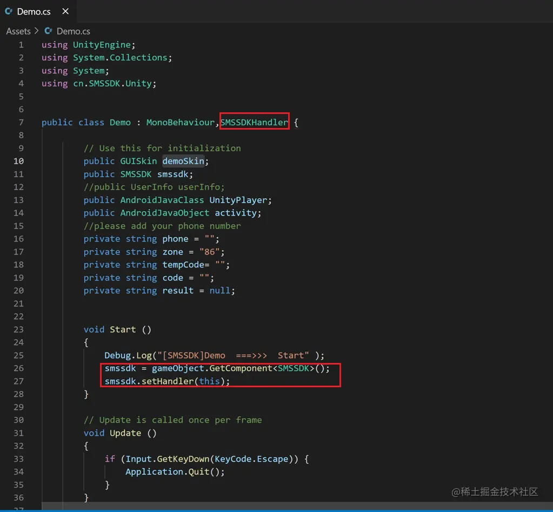This screenshot has height=512, width=553.
Task: Click 'KeyCode.Escape' on line 33
Action: click(x=251, y=459)
